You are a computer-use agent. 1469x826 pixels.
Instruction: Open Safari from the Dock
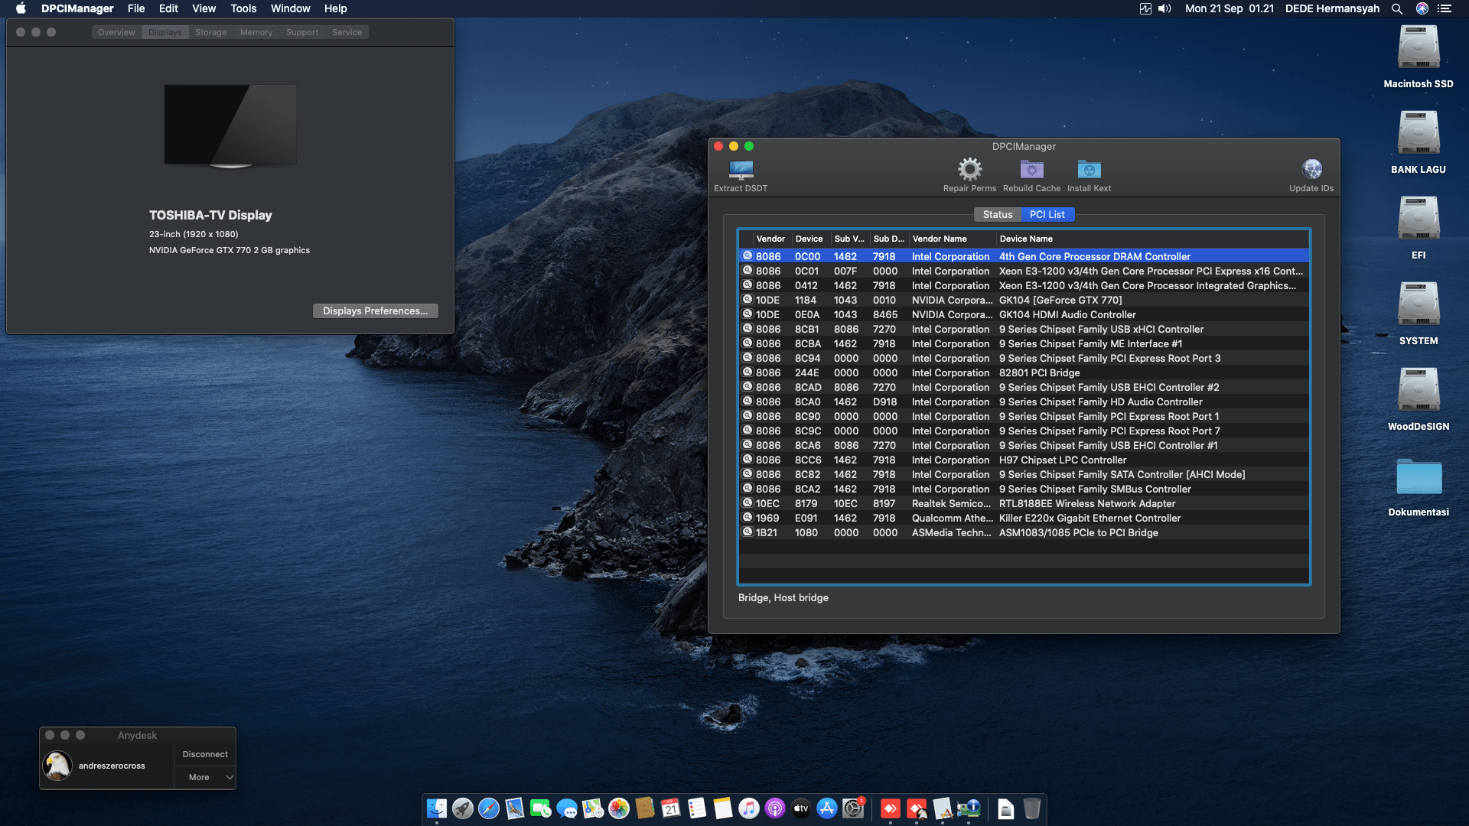(489, 808)
